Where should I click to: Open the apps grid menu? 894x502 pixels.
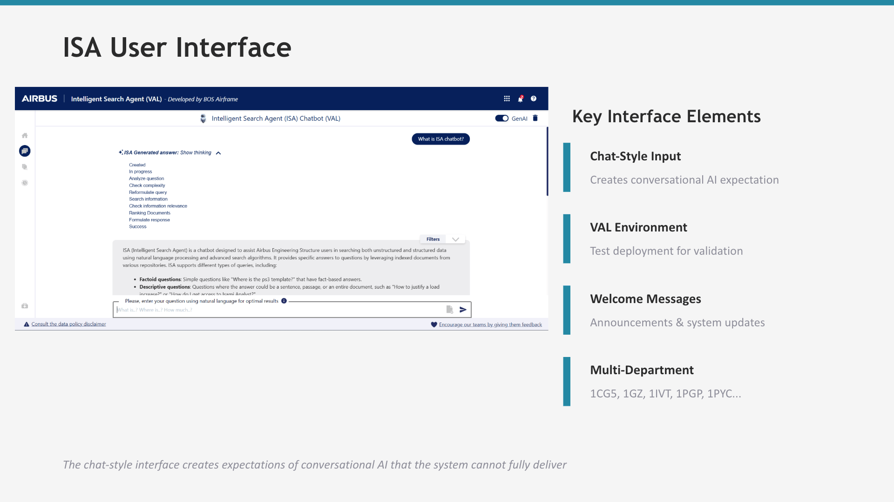click(507, 99)
